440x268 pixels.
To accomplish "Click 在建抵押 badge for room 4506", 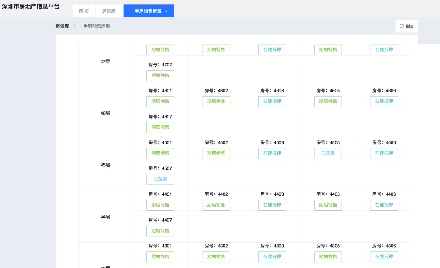I will [x=384, y=153].
